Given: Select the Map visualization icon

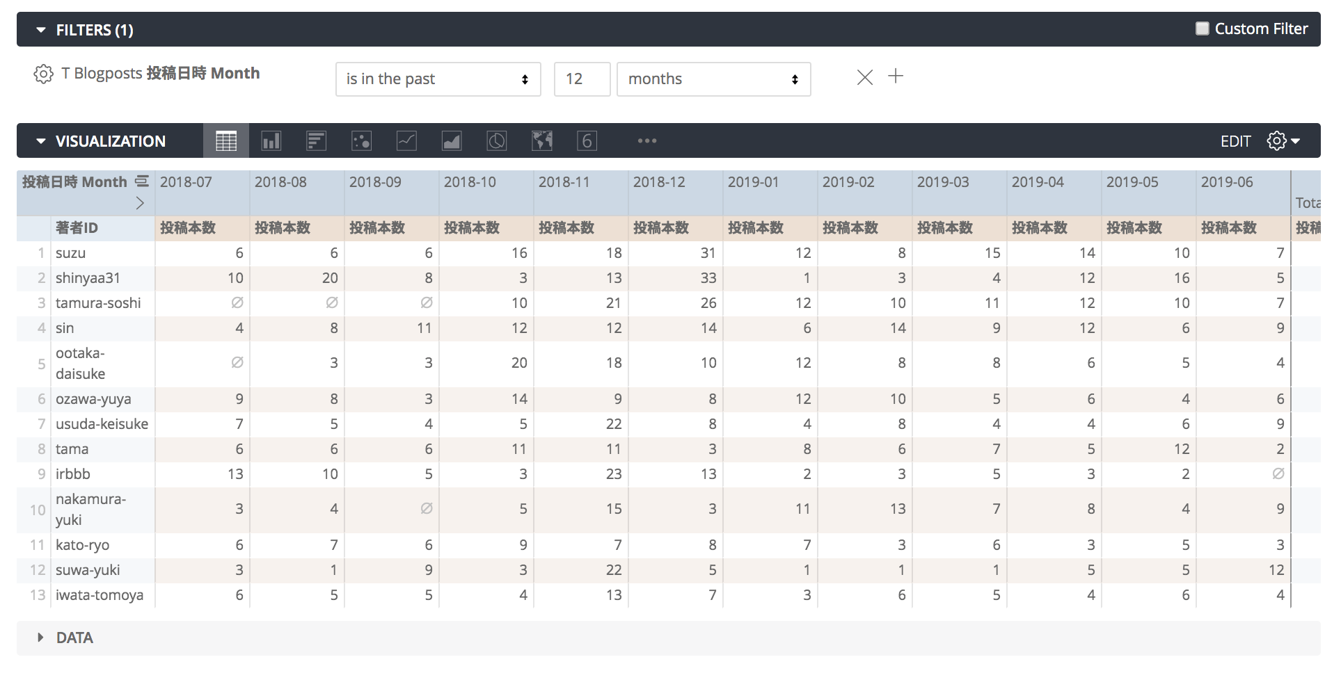Looking at the screenshot, I should [x=541, y=140].
